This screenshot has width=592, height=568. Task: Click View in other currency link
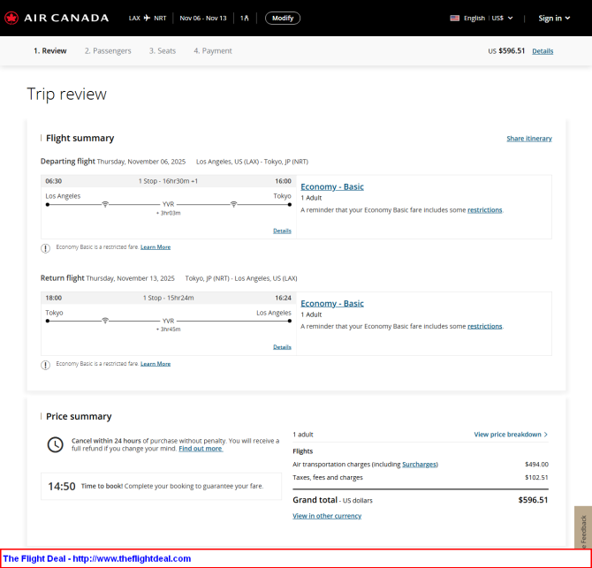pyautogui.click(x=327, y=516)
